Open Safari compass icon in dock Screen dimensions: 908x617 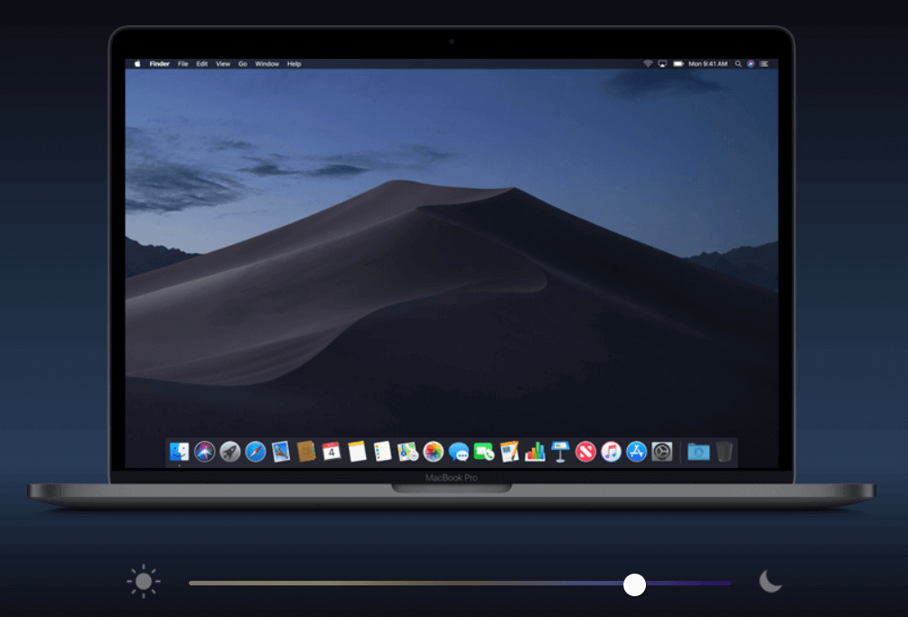click(x=256, y=452)
